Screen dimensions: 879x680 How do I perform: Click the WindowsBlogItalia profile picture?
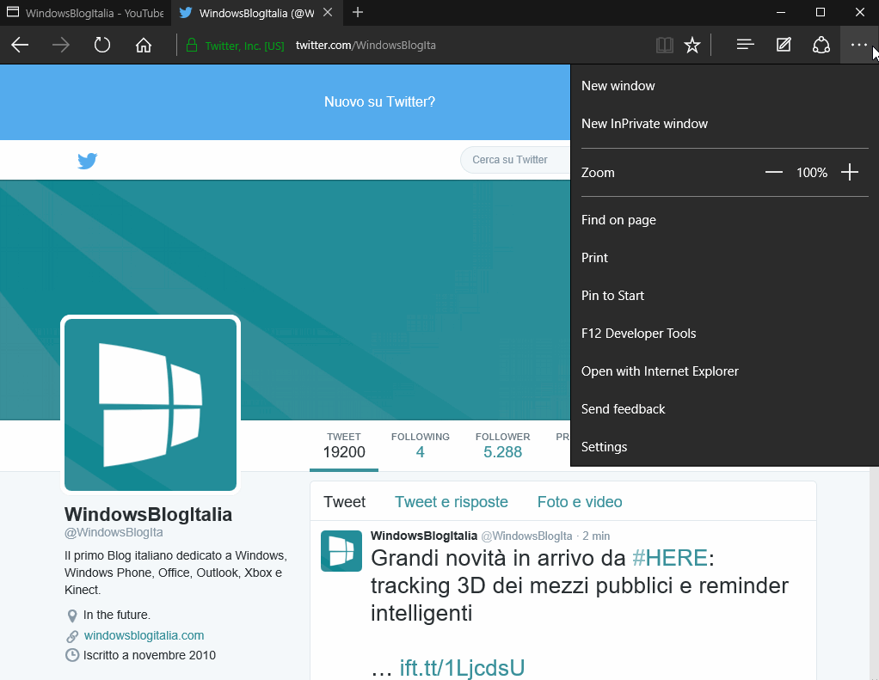(x=151, y=404)
